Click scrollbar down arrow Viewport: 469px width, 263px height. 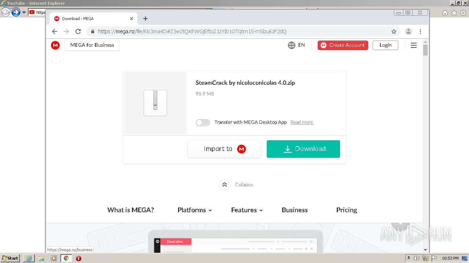(425, 250)
